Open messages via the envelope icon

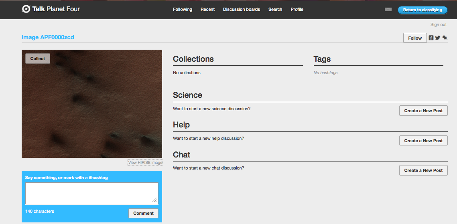[x=388, y=9]
